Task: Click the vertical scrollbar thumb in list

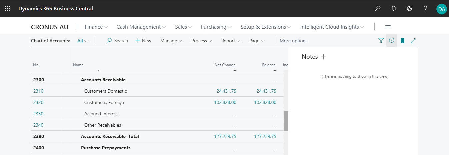Action: point(286,121)
